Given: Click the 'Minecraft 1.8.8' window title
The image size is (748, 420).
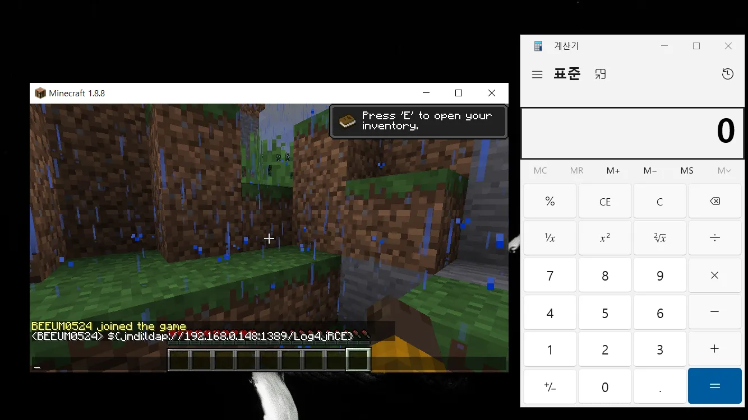Looking at the screenshot, I should click(x=77, y=93).
